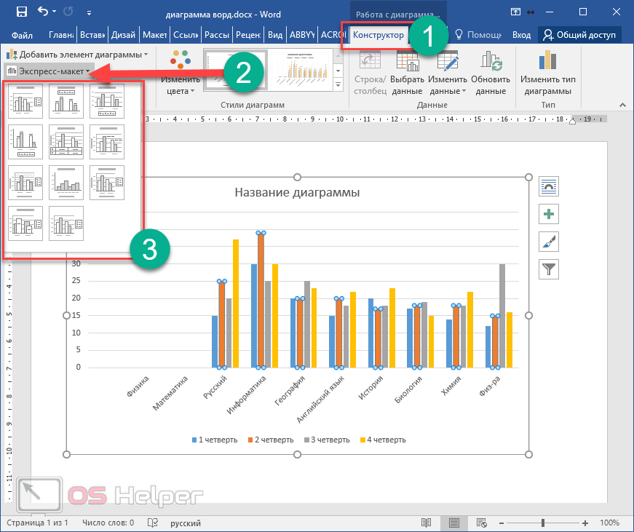Select the first express layout thumbnail
This screenshot has width=634, height=532.
[x=25, y=100]
